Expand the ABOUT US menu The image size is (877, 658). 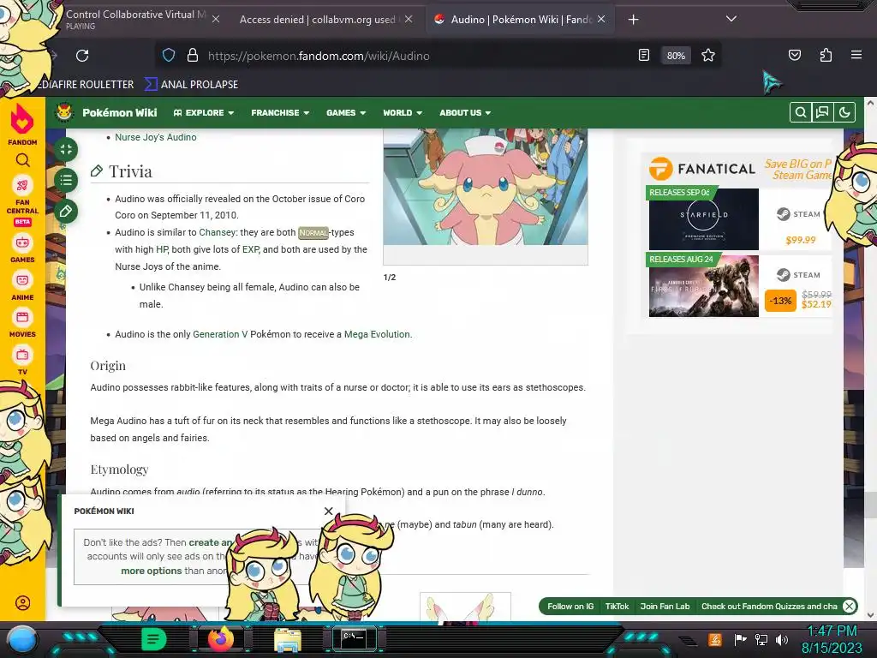coord(465,112)
